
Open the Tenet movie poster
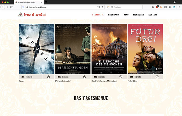coord(37,49)
